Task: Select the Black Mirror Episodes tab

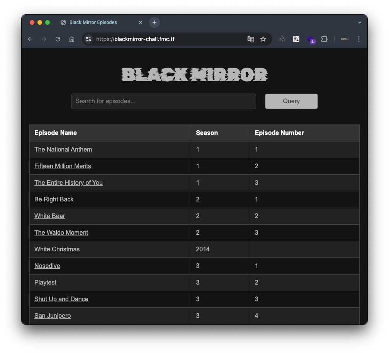Action: (102, 22)
